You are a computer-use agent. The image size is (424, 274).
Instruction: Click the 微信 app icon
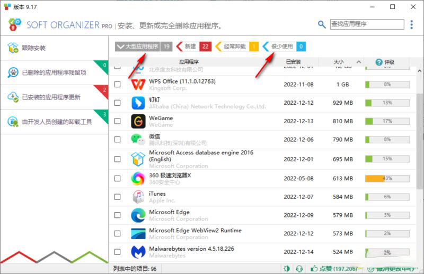138,140
